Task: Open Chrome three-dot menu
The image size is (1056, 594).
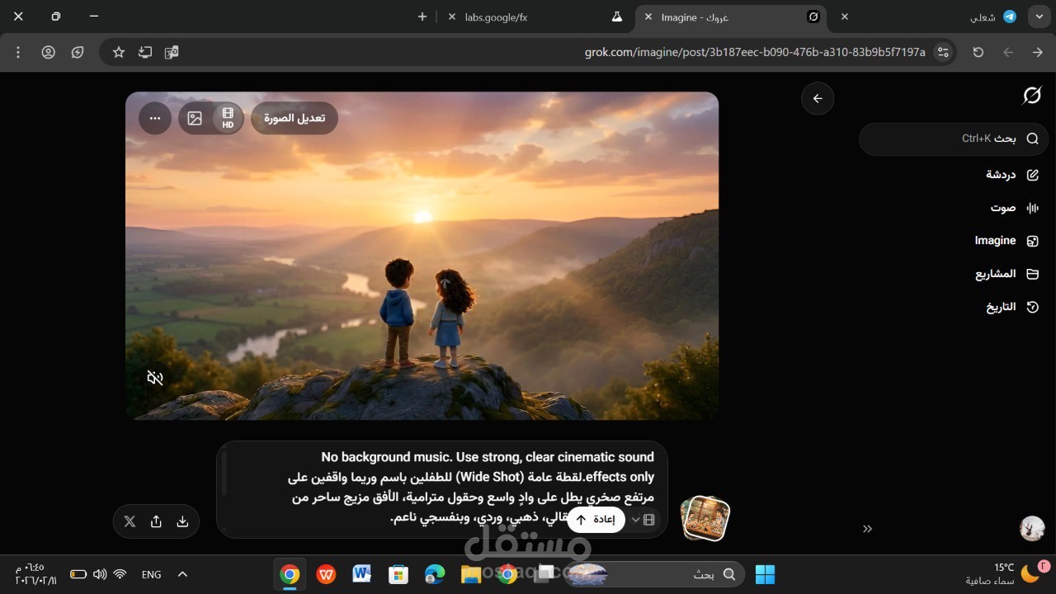Action: coord(18,52)
